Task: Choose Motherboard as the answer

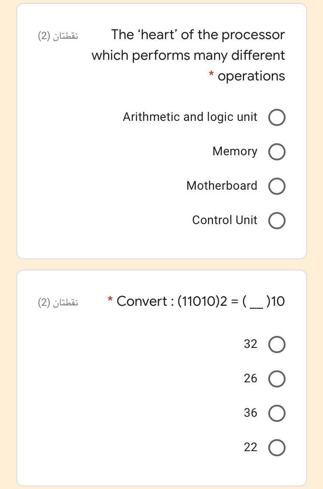Action: coord(276,186)
